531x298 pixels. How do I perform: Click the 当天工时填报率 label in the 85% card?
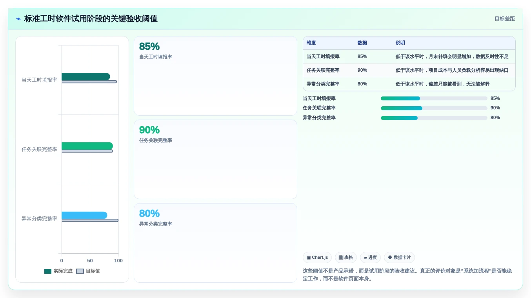click(x=156, y=57)
